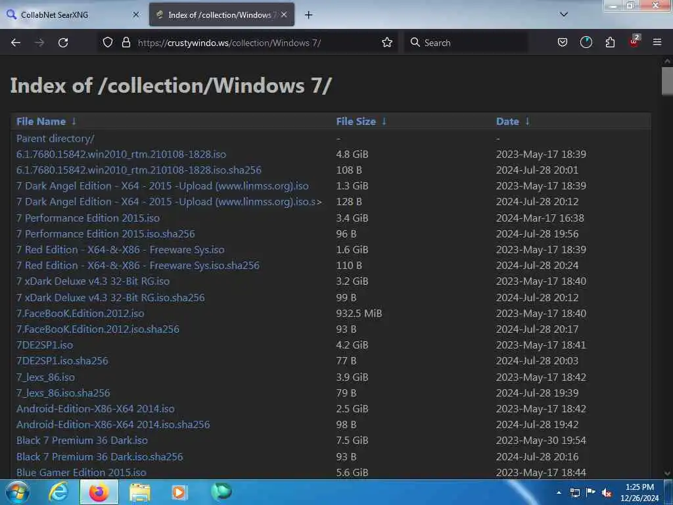Open Android-Edition-X86-X64 2014.iso.sha256
This screenshot has height=505, width=673.
tap(113, 425)
